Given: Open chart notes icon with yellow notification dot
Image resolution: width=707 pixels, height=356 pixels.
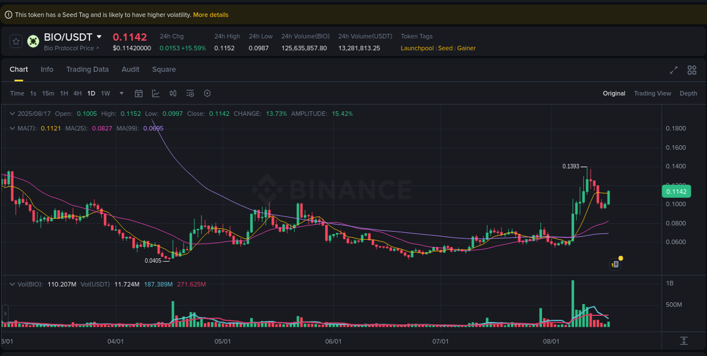Looking at the screenshot, I should coord(615,264).
